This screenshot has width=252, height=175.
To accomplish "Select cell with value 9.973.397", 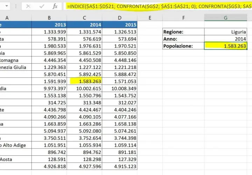I will 49,89.
